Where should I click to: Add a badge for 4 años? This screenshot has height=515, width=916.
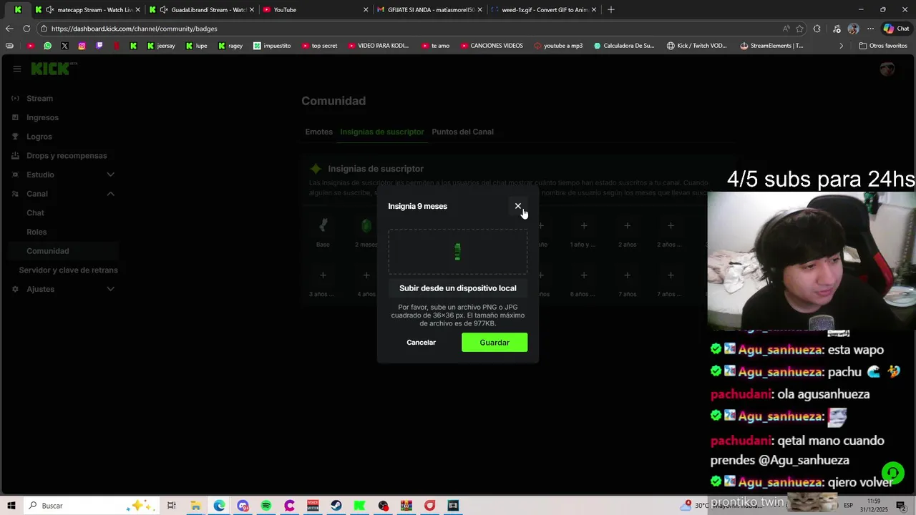click(x=366, y=275)
